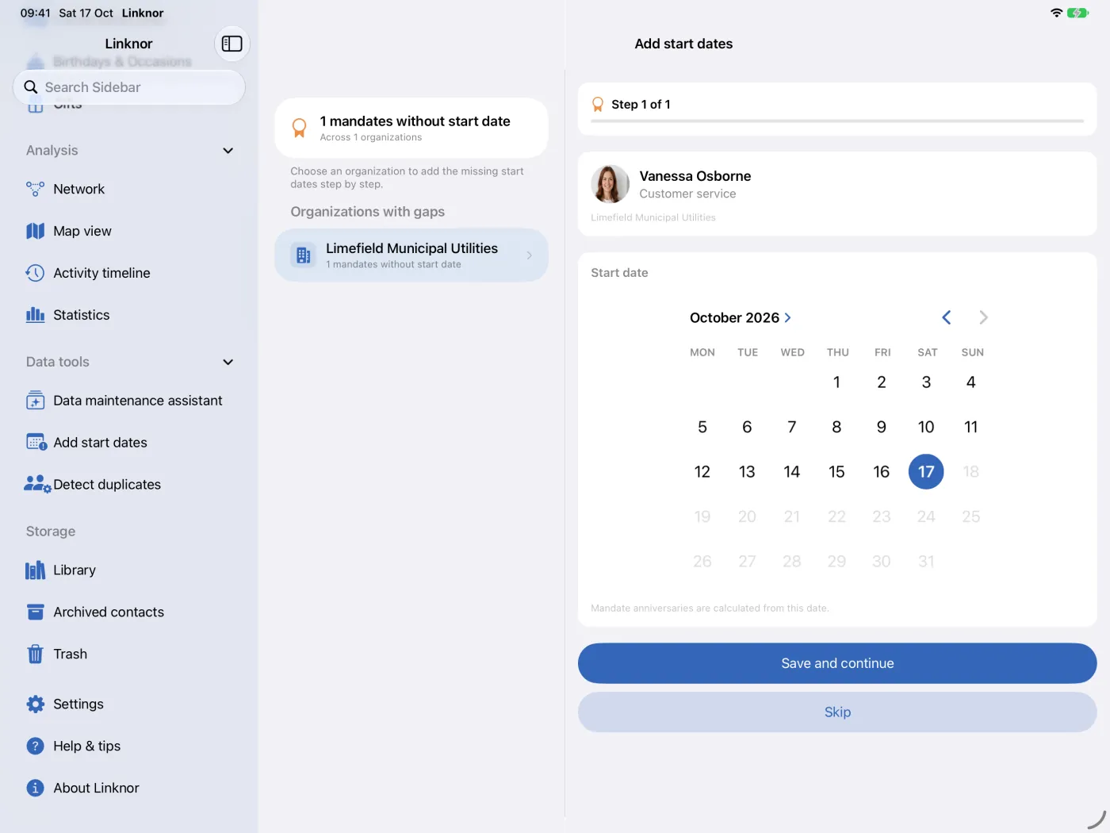
Task: Click the Trash bin icon
Action: [x=35, y=654]
